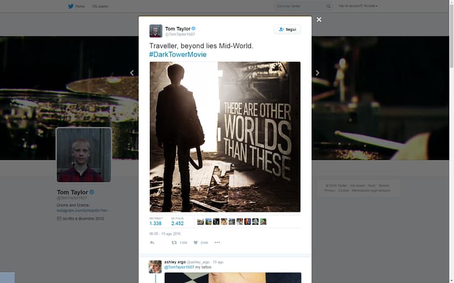The height and width of the screenshot is (283, 454).
Task: Open Tom Taylor name on the profile card
Action: pyautogui.click(x=72, y=192)
